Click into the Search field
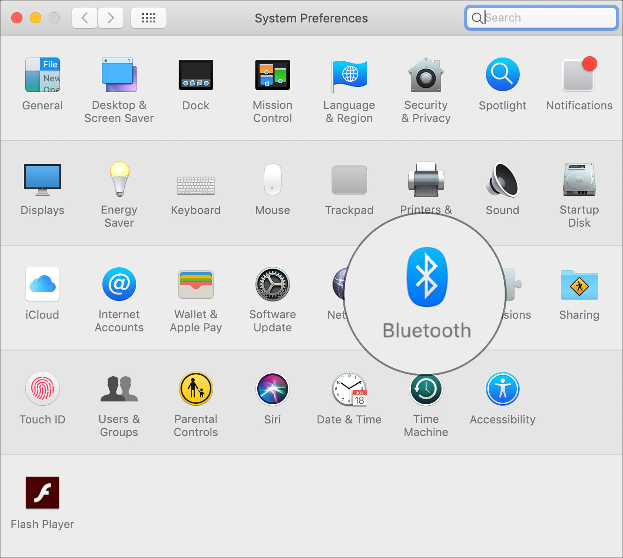Screen dimensions: 623x558 click(x=547, y=18)
